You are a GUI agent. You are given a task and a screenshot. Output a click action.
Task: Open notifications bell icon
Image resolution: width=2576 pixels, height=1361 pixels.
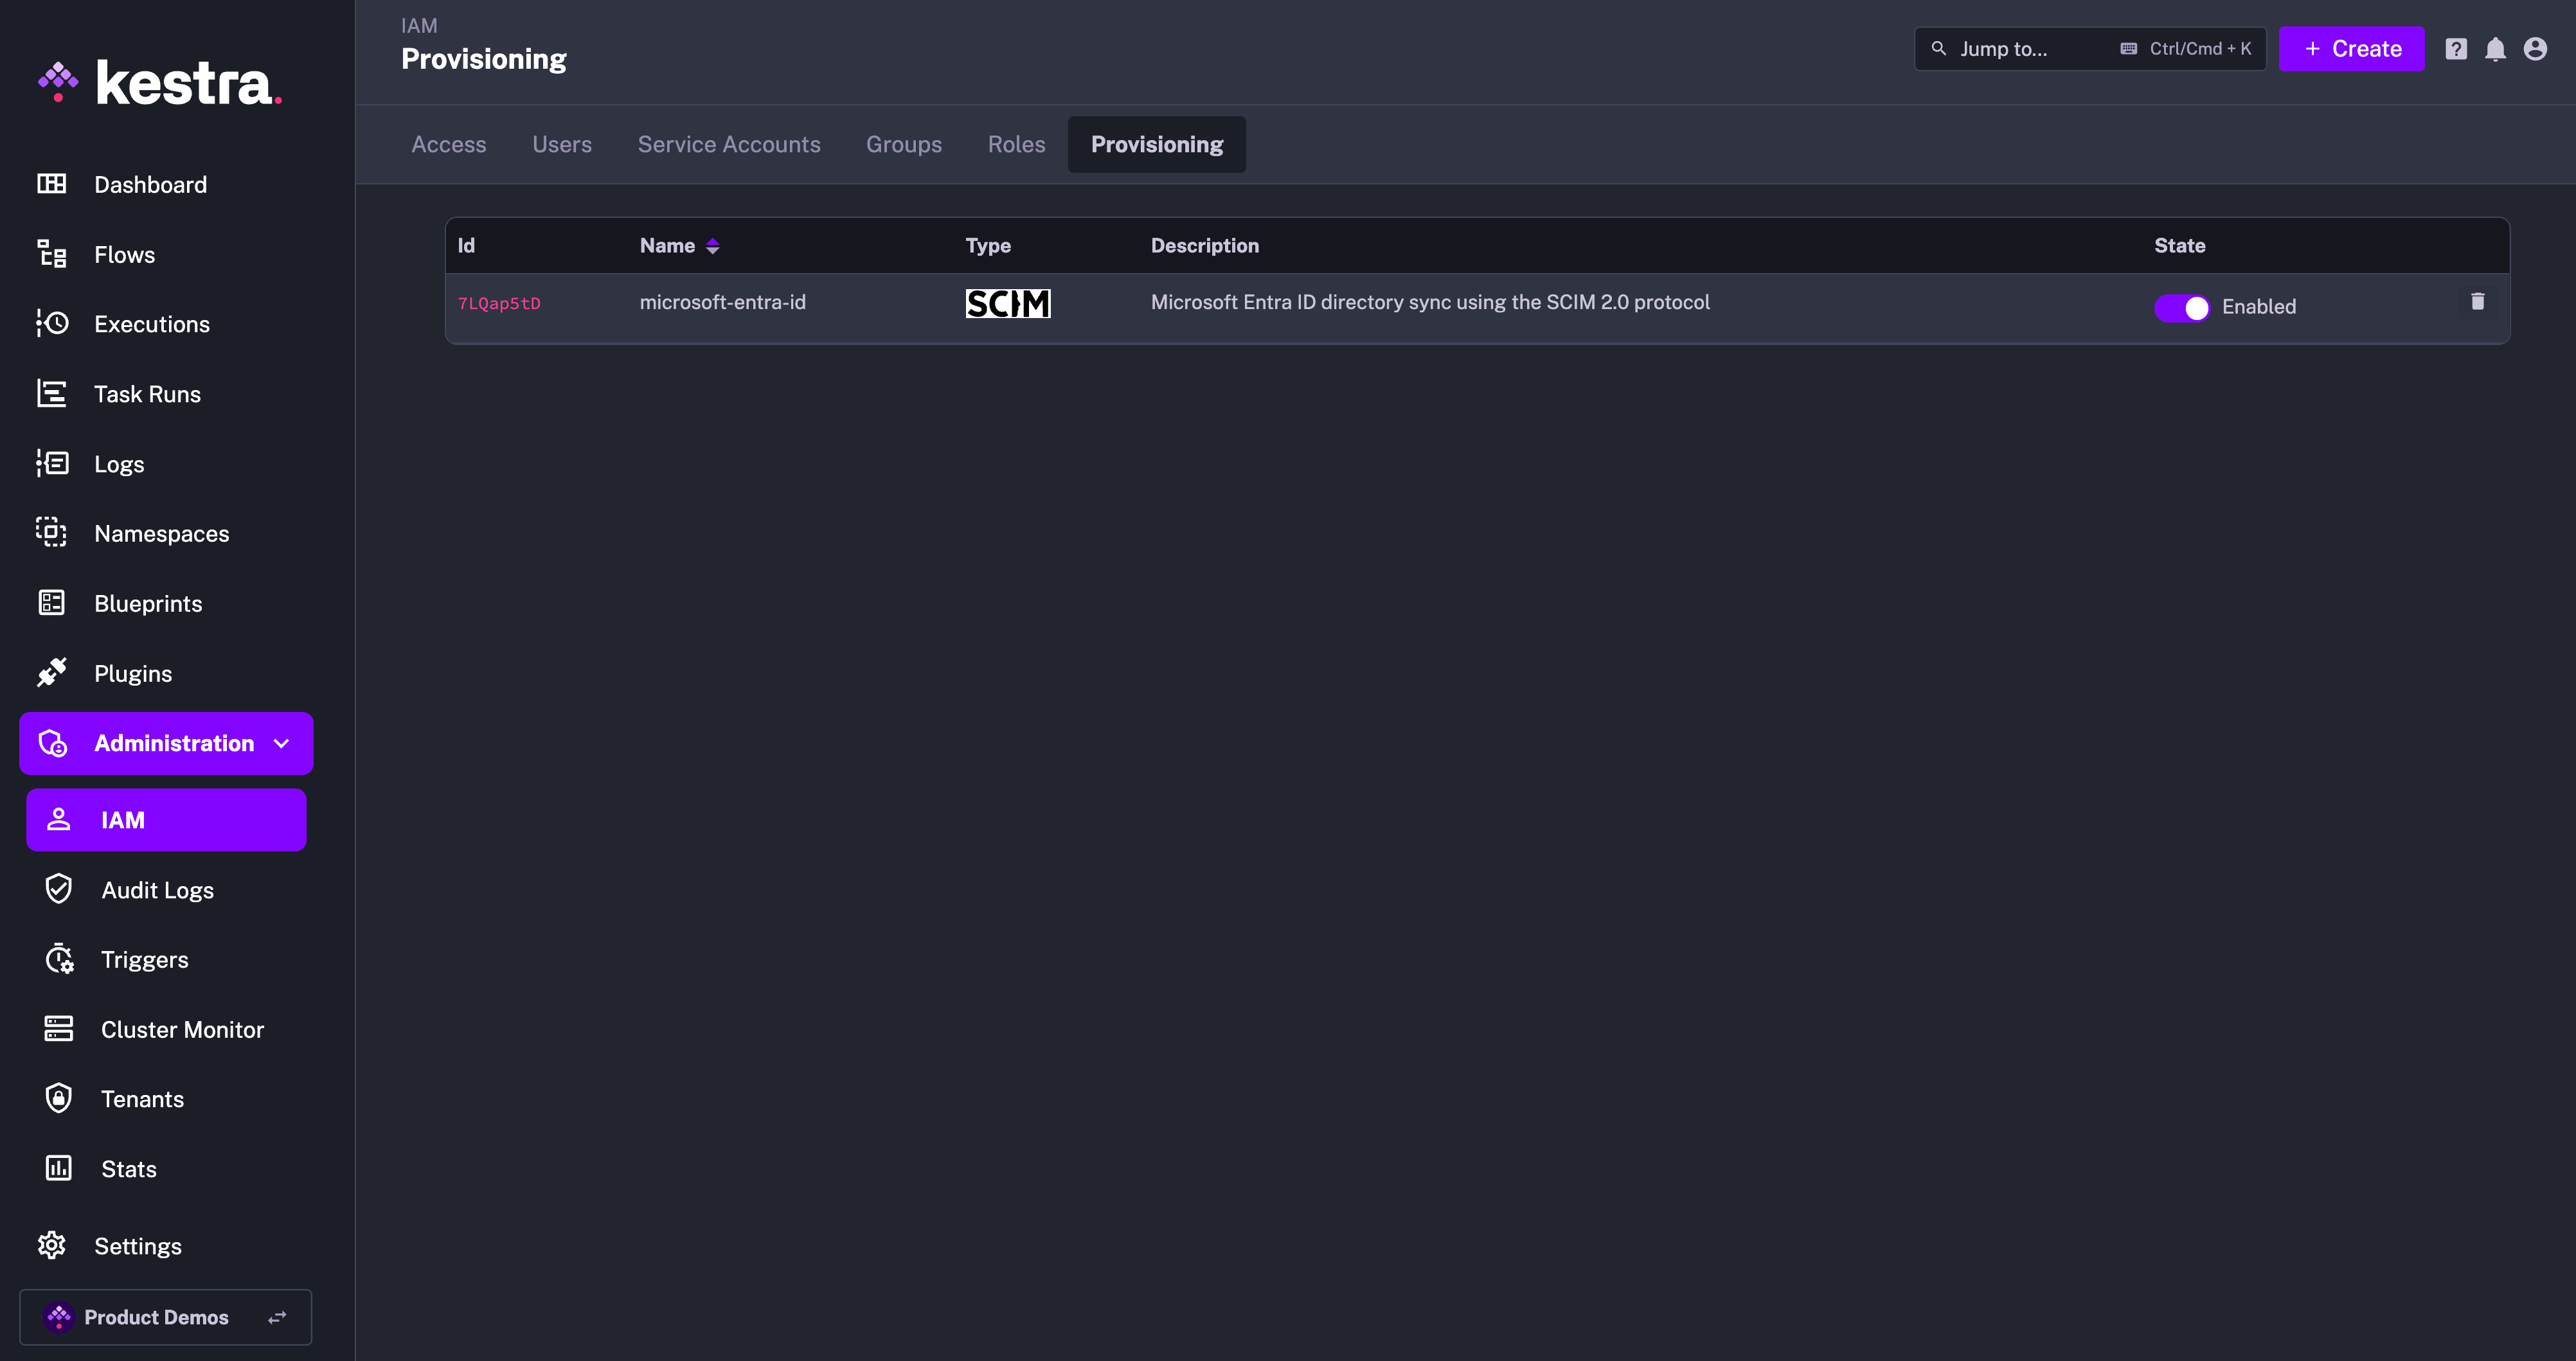click(x=2496, y=49)
